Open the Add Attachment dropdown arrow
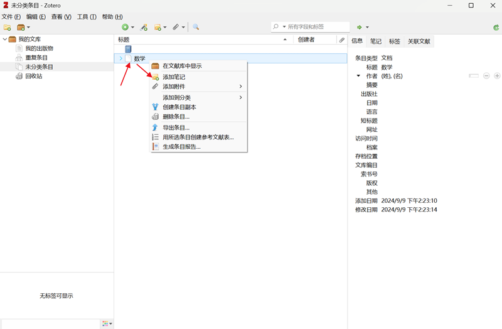Screen dimensions: 502x329 [x=183, y=28]
